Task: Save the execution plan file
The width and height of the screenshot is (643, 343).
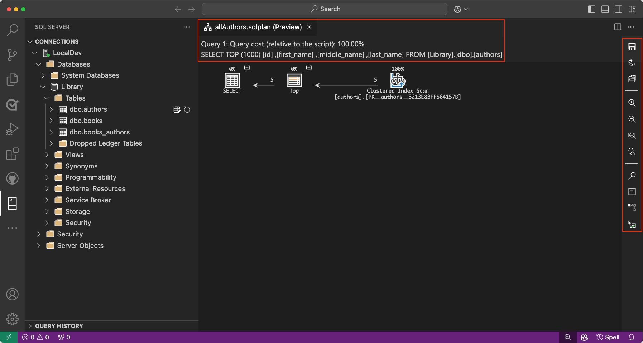Action: coord(632,46)
